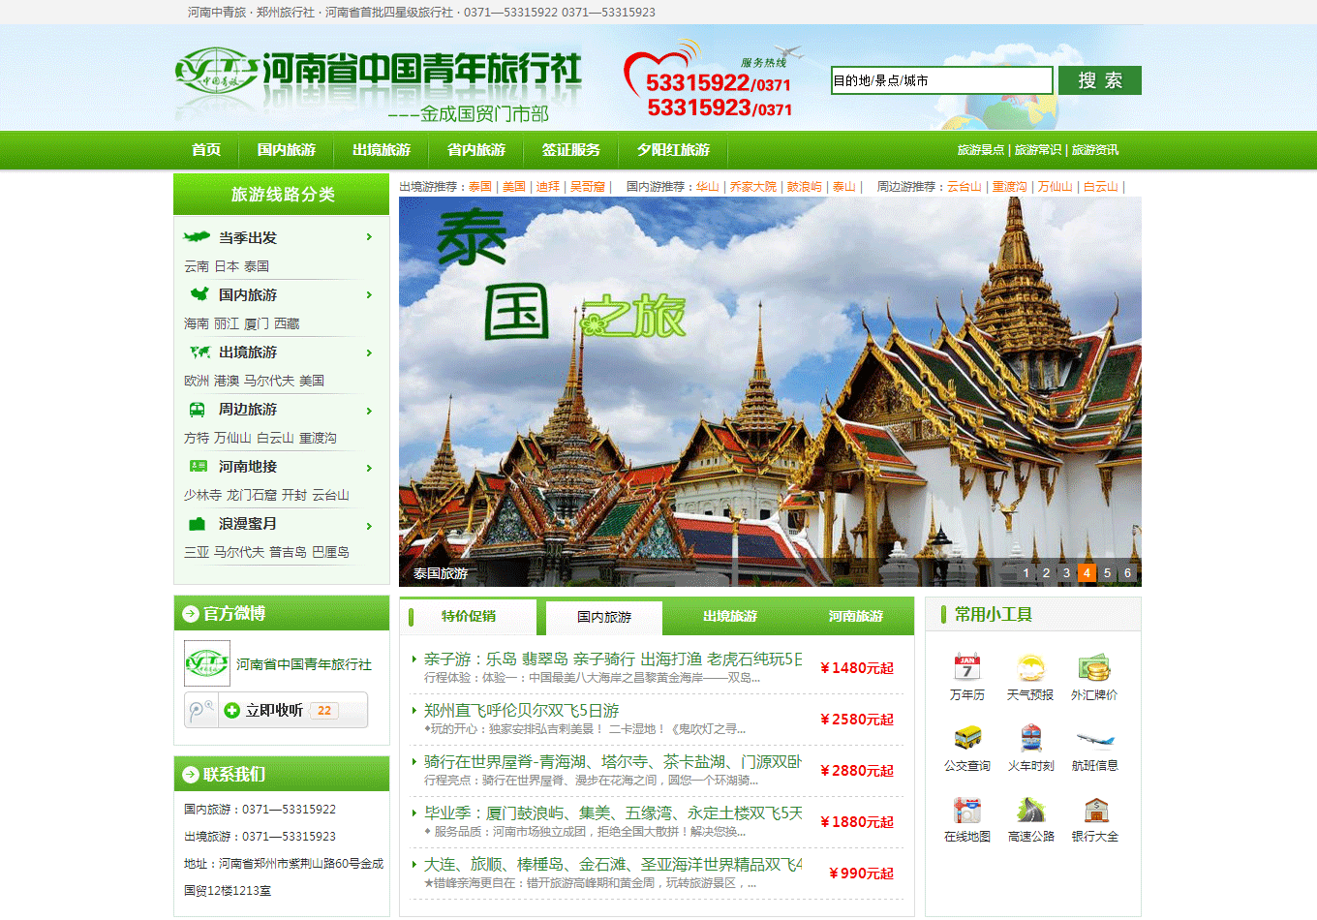The image size is (1317, 920).
Task: Click the destination search input field
Action: click(941, 80)
